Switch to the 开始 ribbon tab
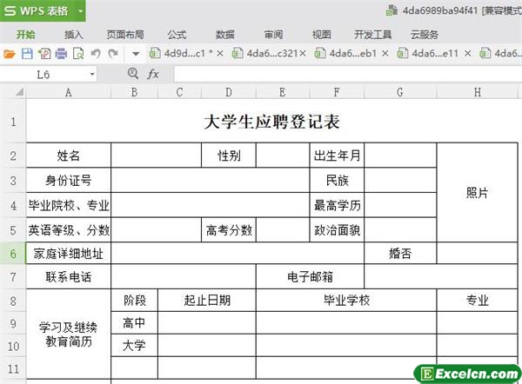 pos(25,35)
